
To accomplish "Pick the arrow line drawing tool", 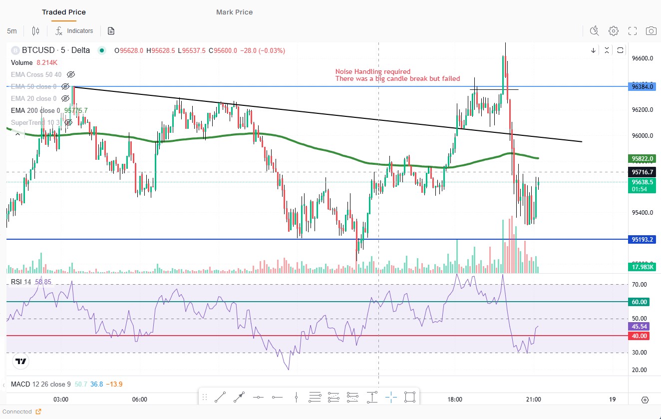I will pyautogui.click(x=239, y=398).
